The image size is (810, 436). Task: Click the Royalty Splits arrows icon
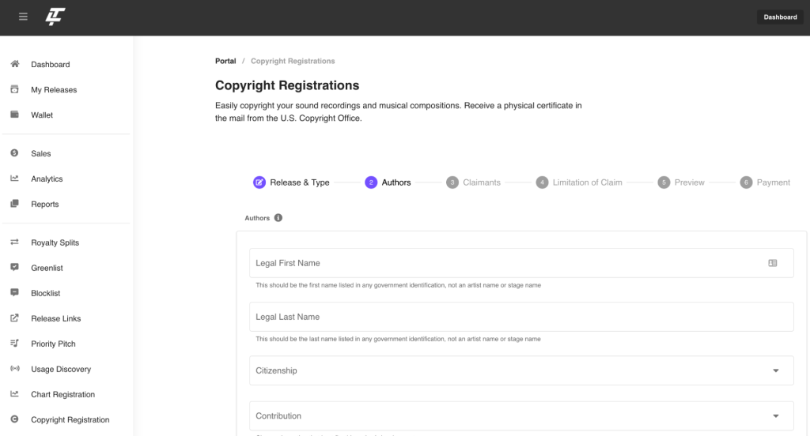14,242
